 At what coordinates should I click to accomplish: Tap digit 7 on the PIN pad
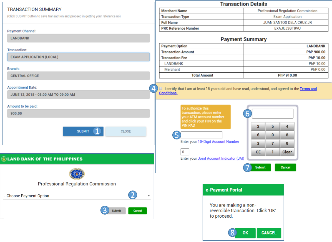pos(273,143)
